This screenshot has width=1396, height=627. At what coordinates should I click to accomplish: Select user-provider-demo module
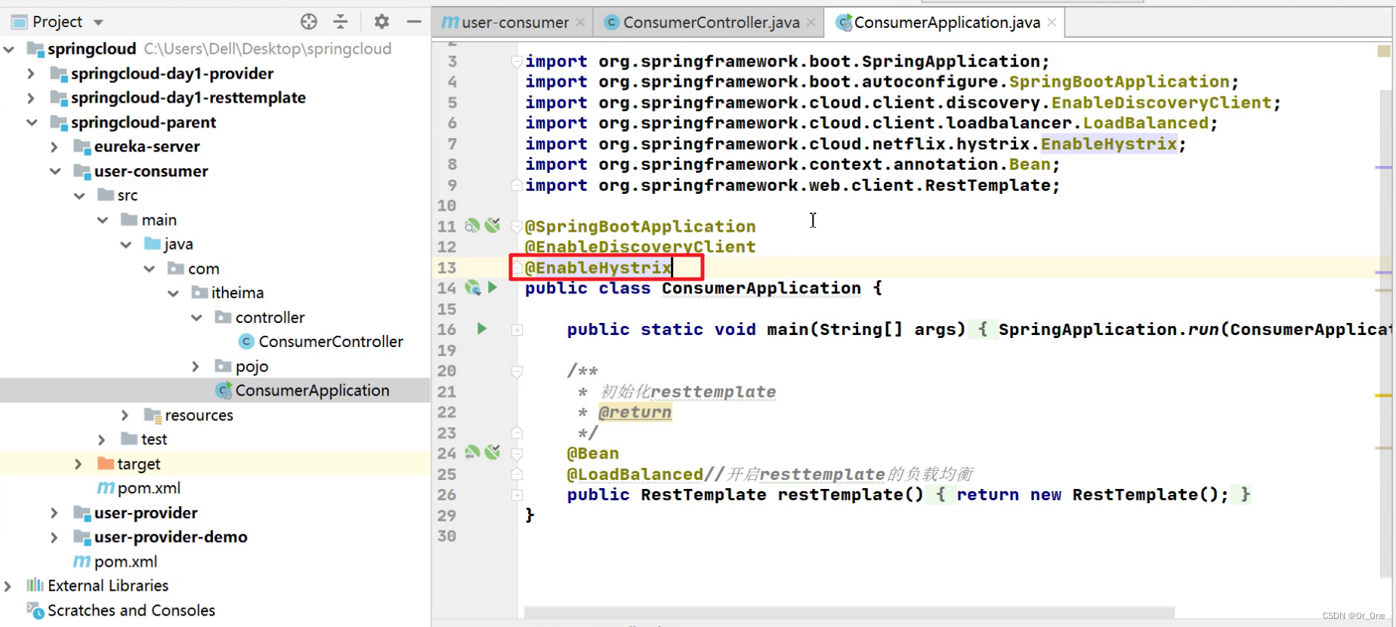click(171, 537)
